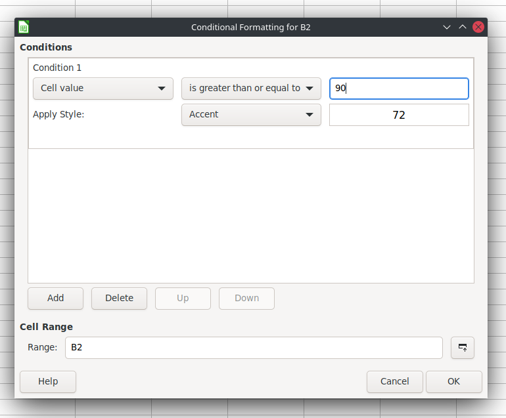Click the style preview showing 72

pos(399,115)
